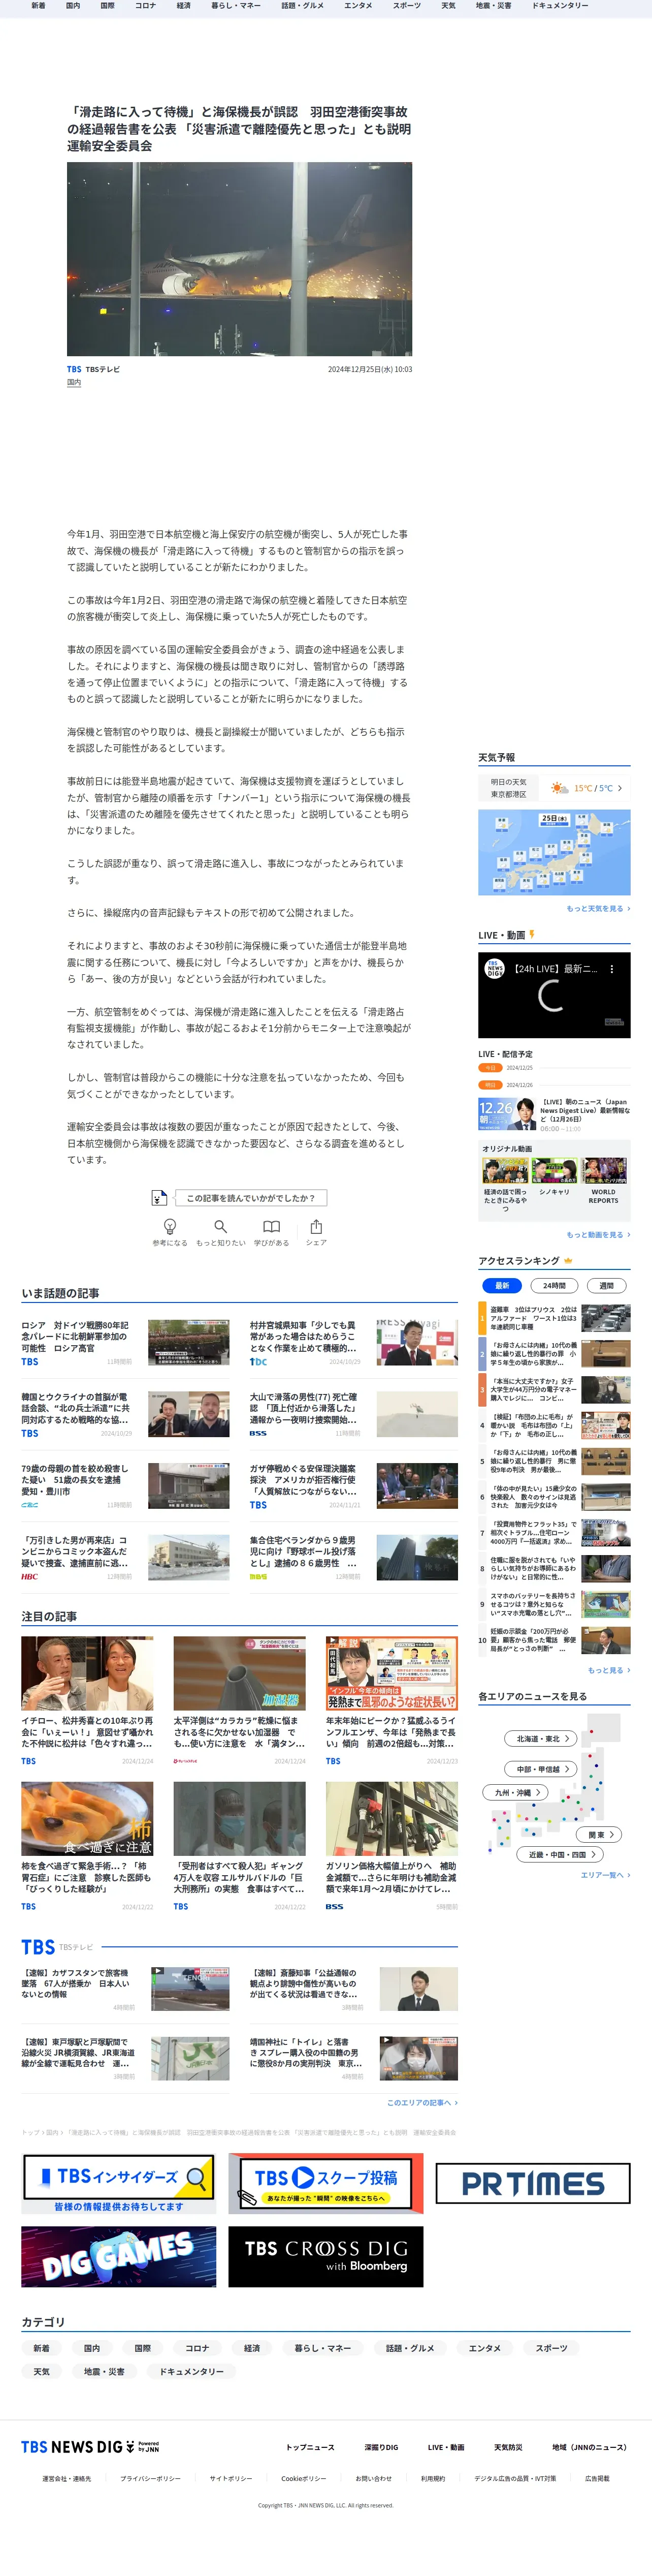652x2576 pixels.
Task: Open the 加湿器 featured article thumbnail
Action: pos(240,1674)
